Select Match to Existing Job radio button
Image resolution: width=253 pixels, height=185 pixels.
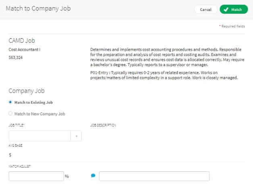point(10,102)
